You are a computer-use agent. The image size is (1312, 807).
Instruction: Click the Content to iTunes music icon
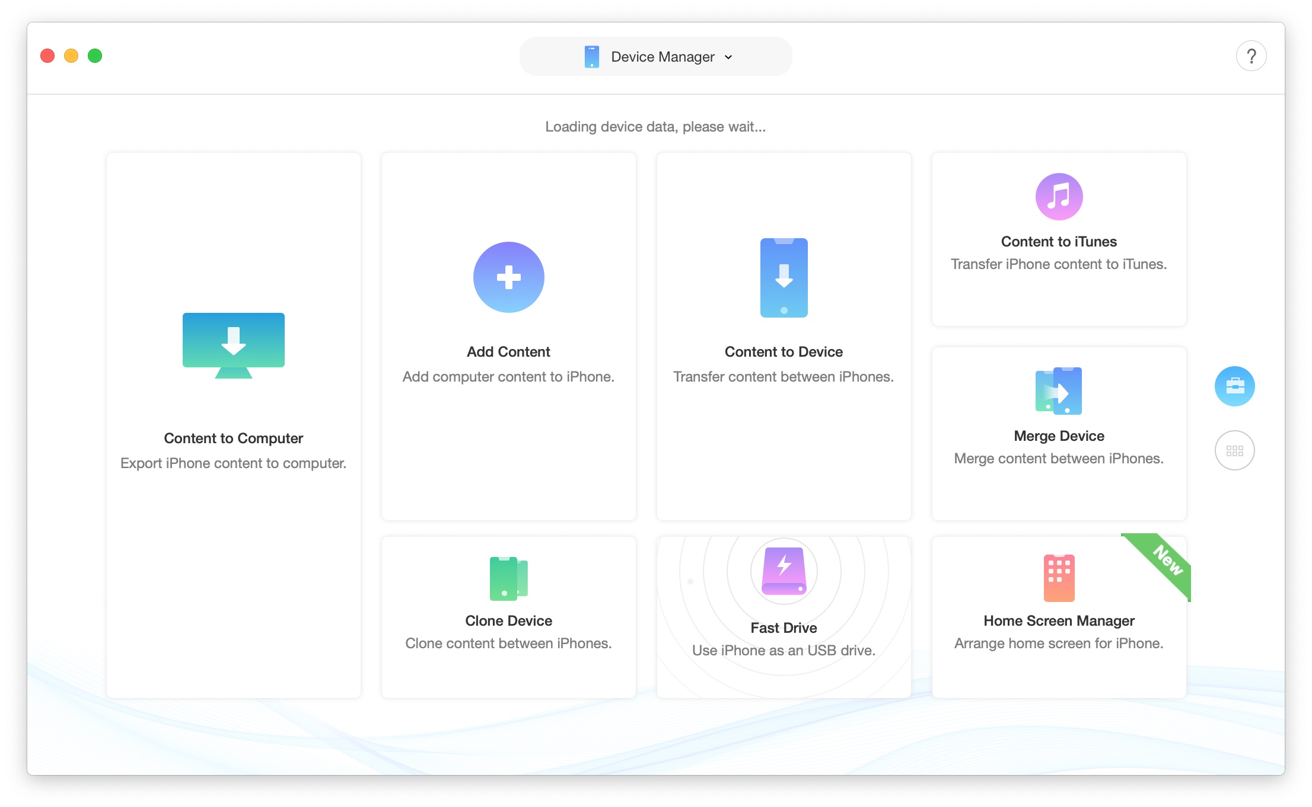coord(1059,197)
